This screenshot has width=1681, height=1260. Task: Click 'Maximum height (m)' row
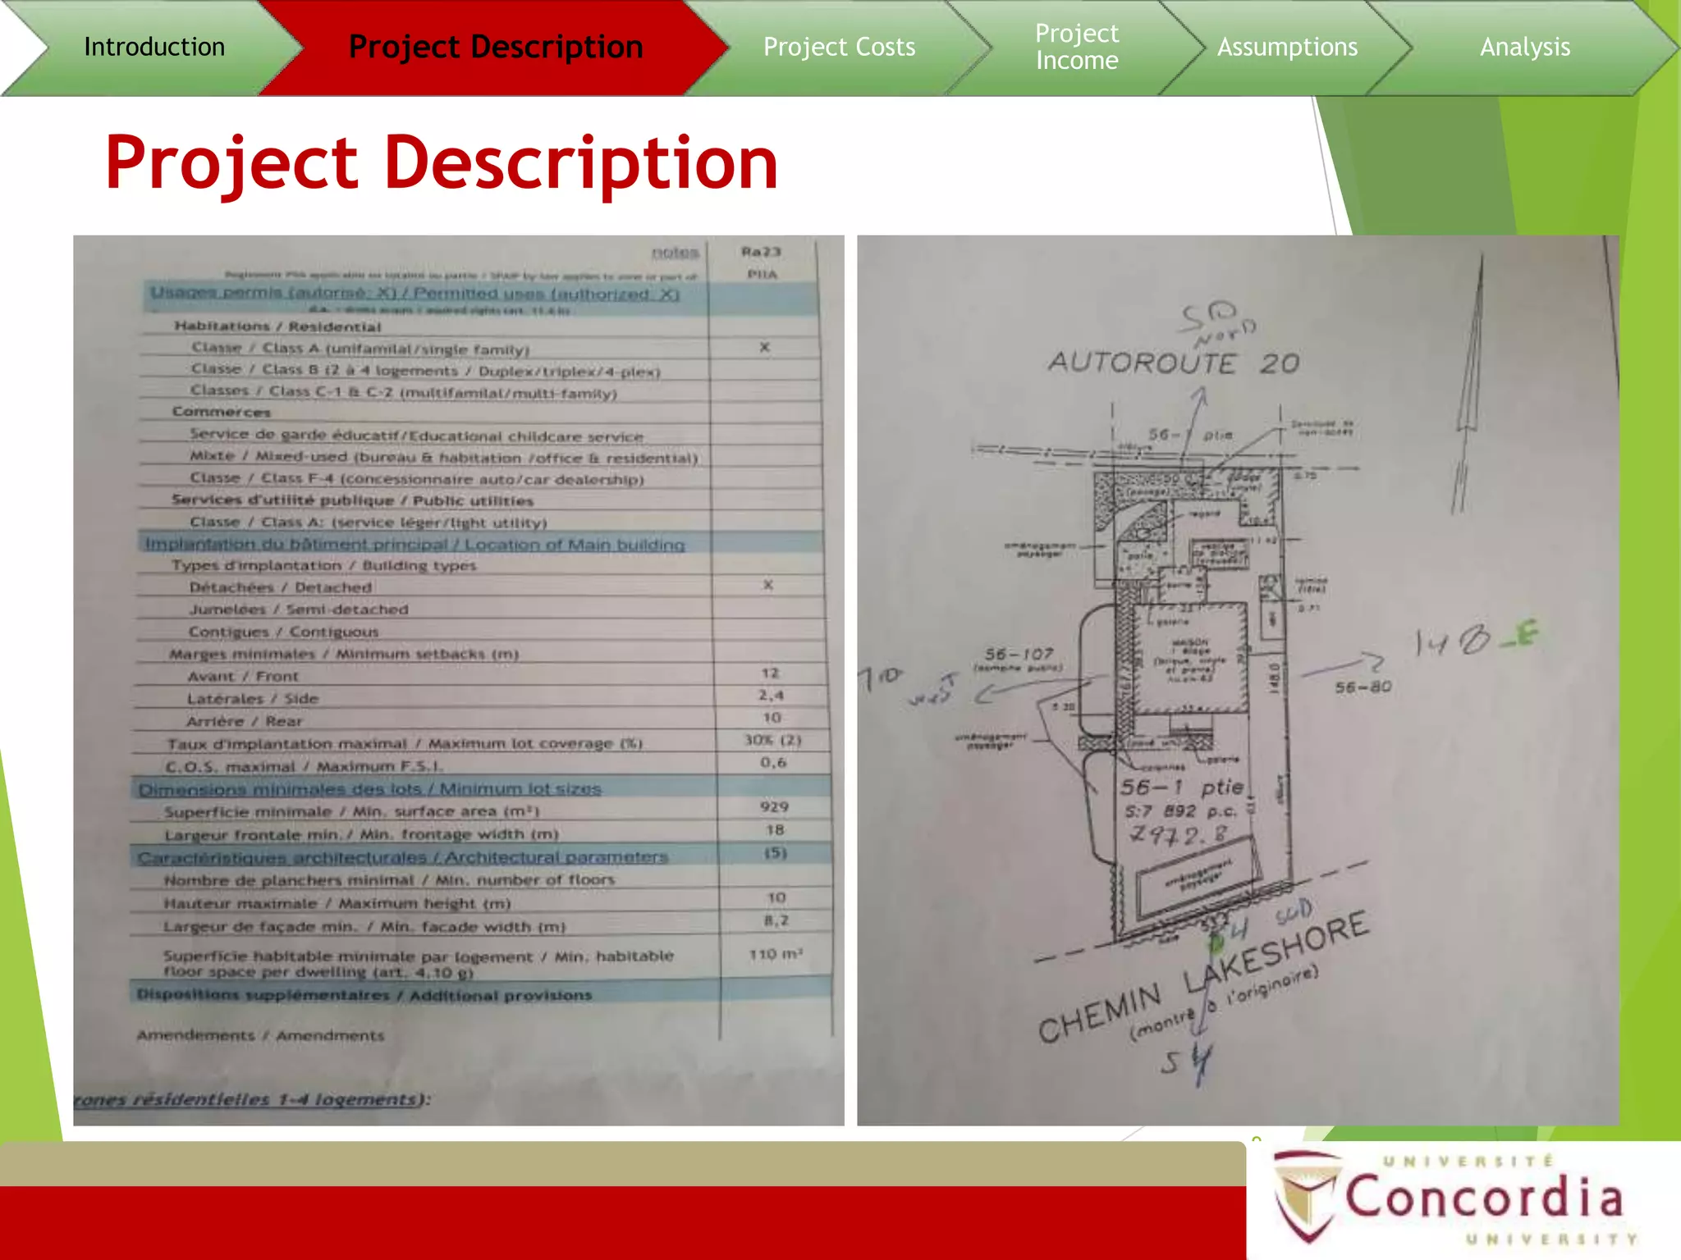480,902
